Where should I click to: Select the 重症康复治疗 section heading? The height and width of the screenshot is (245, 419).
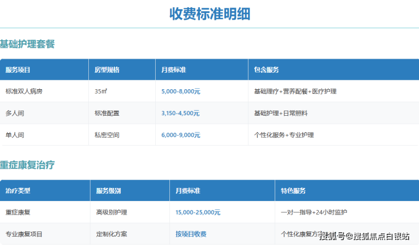pos(27,165)
